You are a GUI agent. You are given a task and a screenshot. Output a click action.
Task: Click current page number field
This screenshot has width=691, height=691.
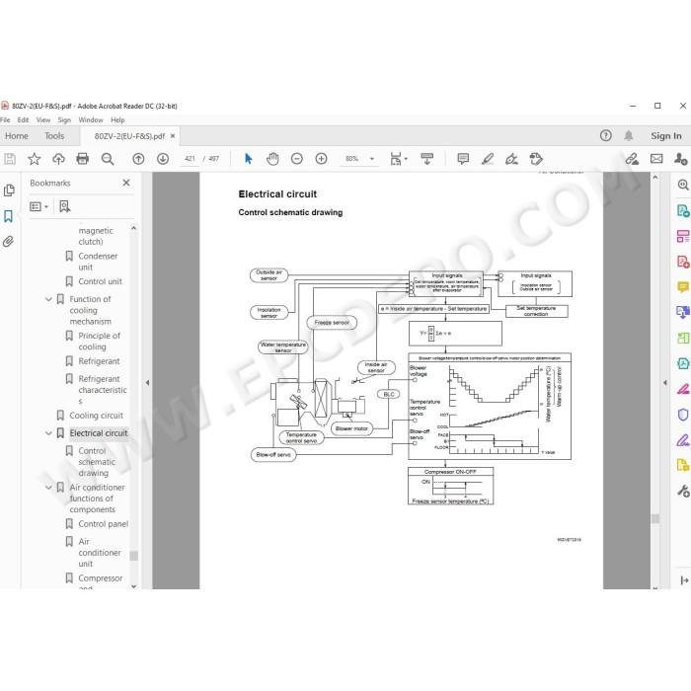coord(190,159)
